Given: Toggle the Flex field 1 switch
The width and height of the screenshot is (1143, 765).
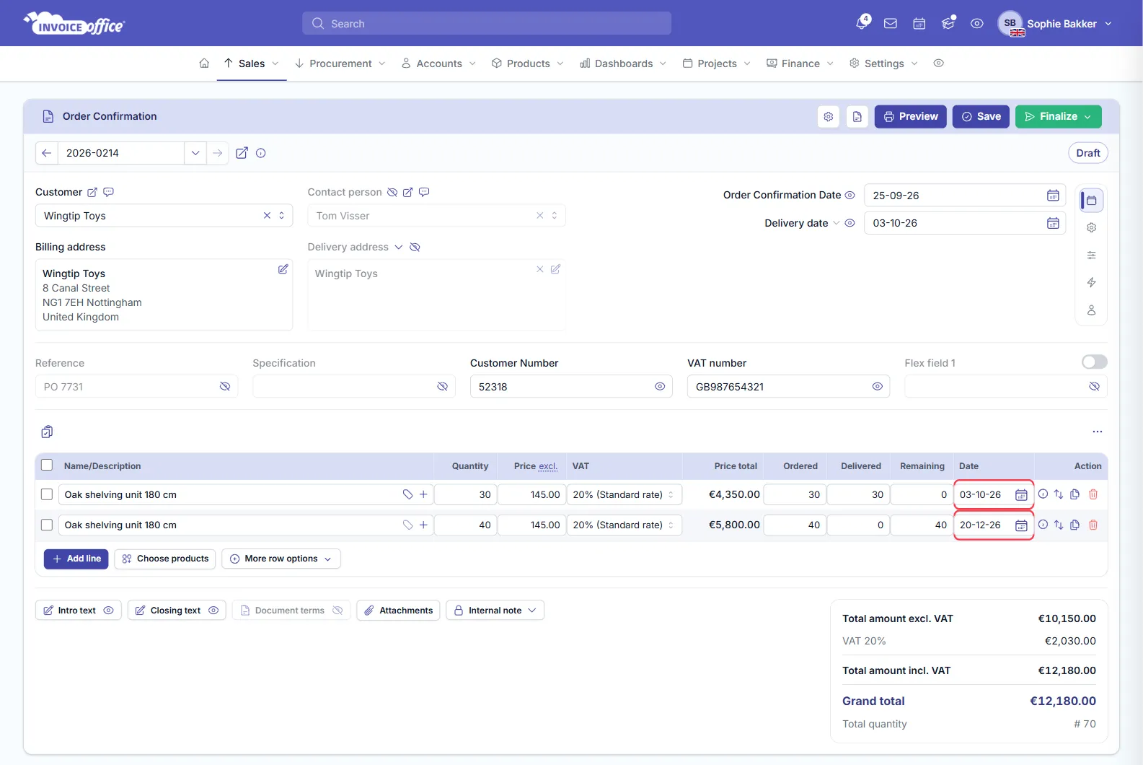Looking at the screenshot, I should tap(1095, 362).
